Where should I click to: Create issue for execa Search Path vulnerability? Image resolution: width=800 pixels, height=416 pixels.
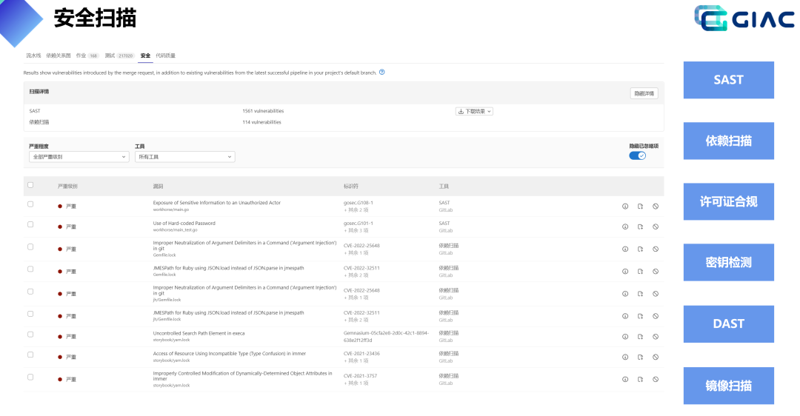pyautogui.click(x=640, y=337)
